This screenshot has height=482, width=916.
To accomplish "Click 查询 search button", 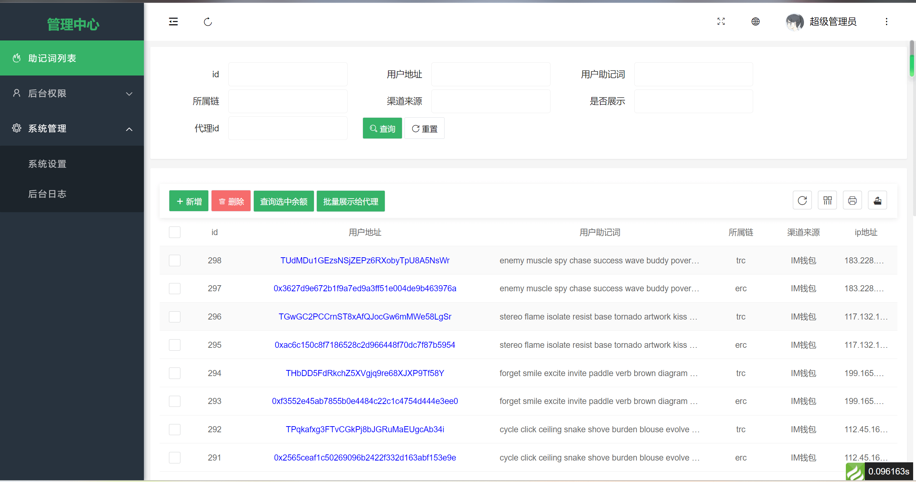I will (x=382, y=128).
